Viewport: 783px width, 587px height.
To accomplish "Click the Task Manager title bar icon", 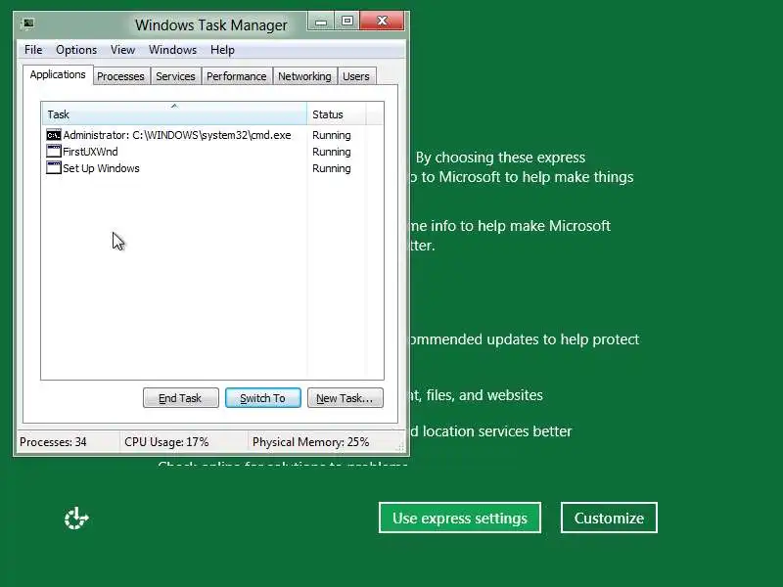I will (28, 23).
